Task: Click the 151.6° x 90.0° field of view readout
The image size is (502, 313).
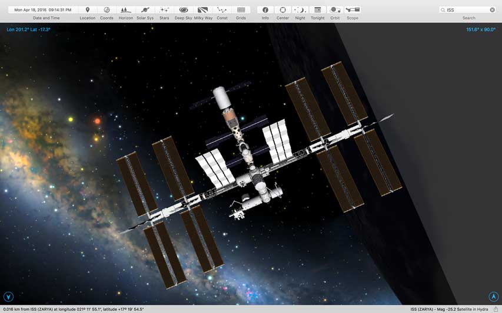Action: [481, 30]
